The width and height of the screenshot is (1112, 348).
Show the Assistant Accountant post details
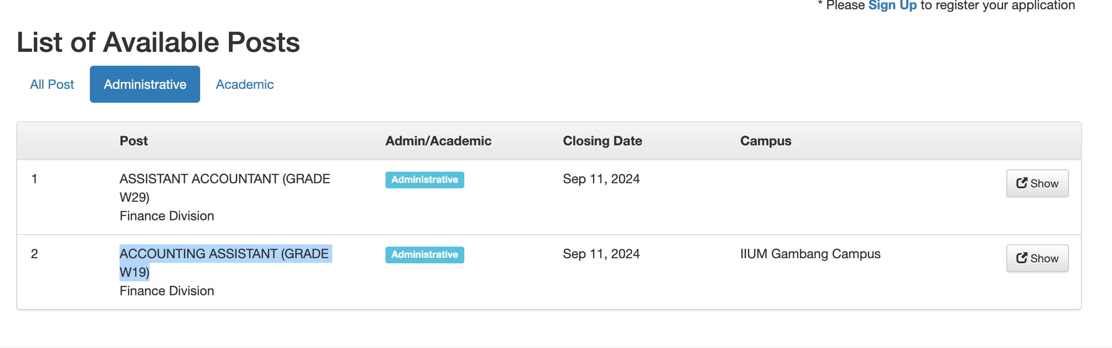pyautogui.click(x=1037, y=183)
